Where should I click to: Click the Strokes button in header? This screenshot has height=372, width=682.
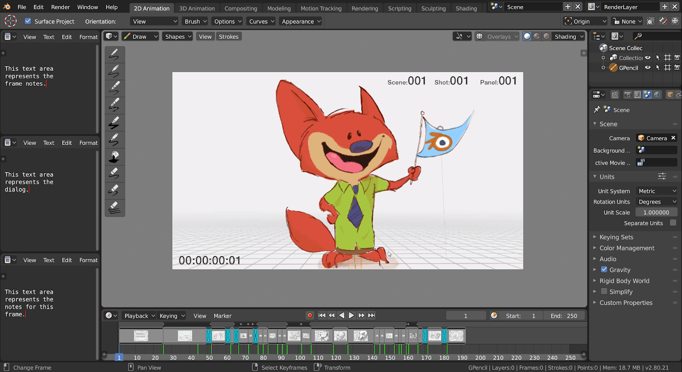228,37
